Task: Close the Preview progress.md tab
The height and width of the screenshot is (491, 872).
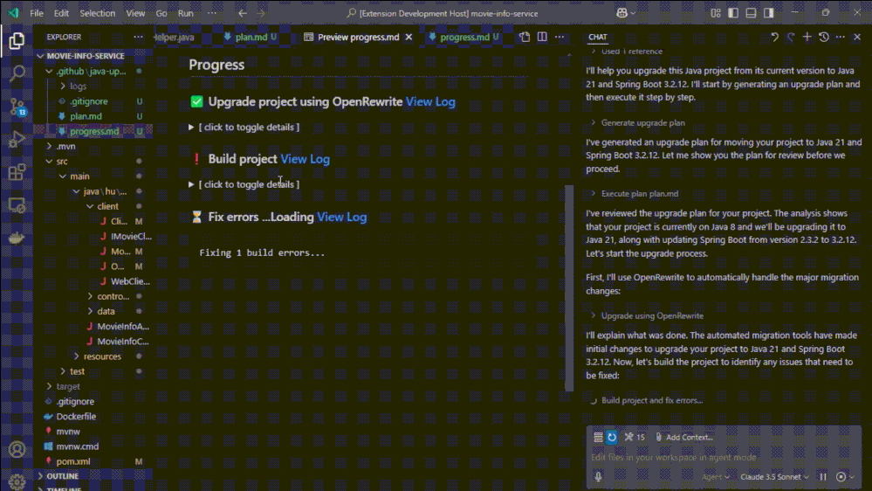Action: pos(409,37)
